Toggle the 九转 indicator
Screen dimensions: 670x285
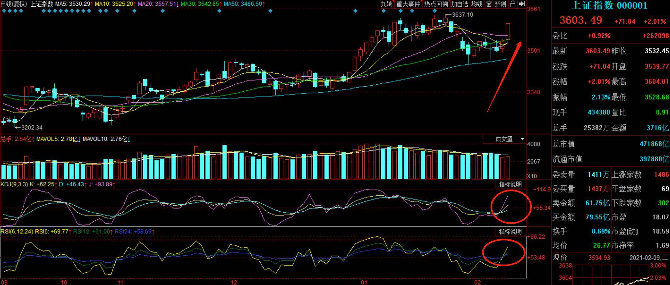click(386, 4)
